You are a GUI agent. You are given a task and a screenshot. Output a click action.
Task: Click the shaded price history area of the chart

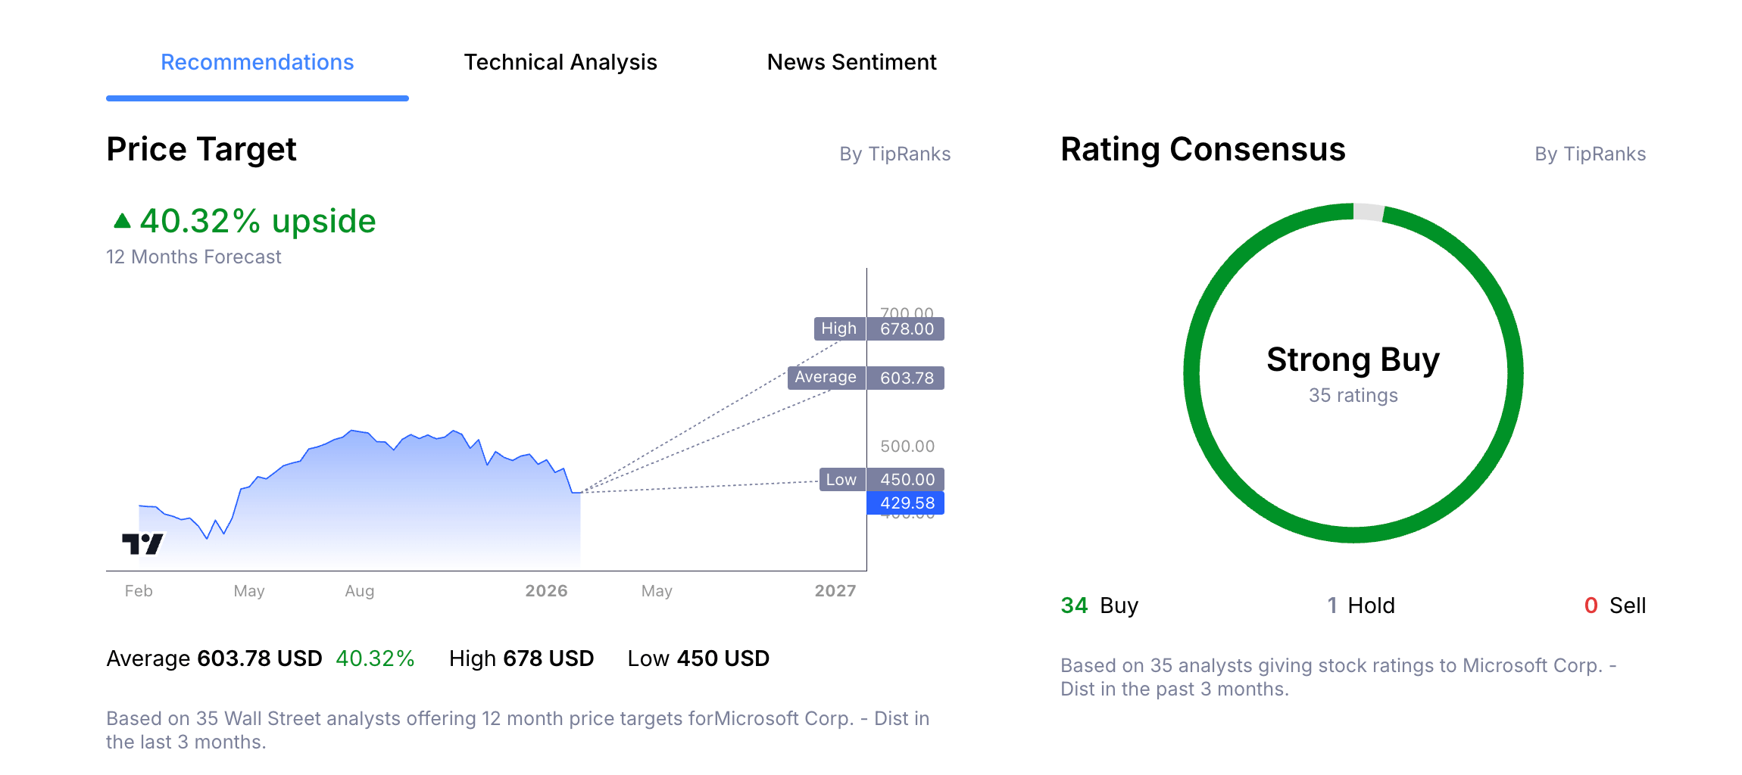379,492
